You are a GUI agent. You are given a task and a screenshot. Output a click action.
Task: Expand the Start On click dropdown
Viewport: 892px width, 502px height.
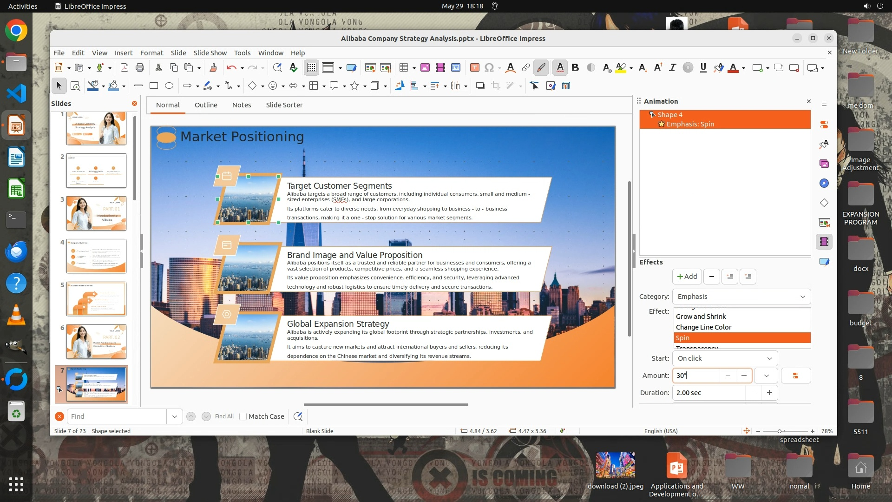coord(724,358)
